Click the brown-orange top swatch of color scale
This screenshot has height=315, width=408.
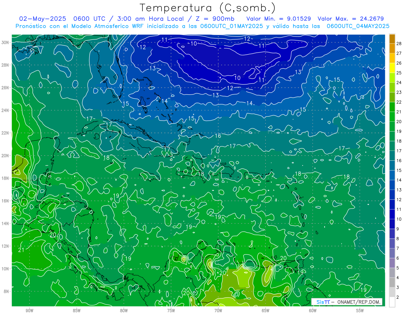point(392,39)
